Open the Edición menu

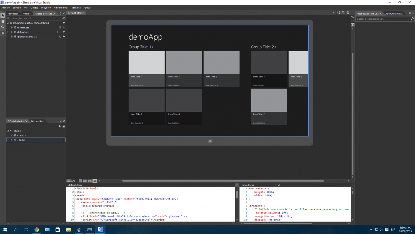[x=17, y=8]
